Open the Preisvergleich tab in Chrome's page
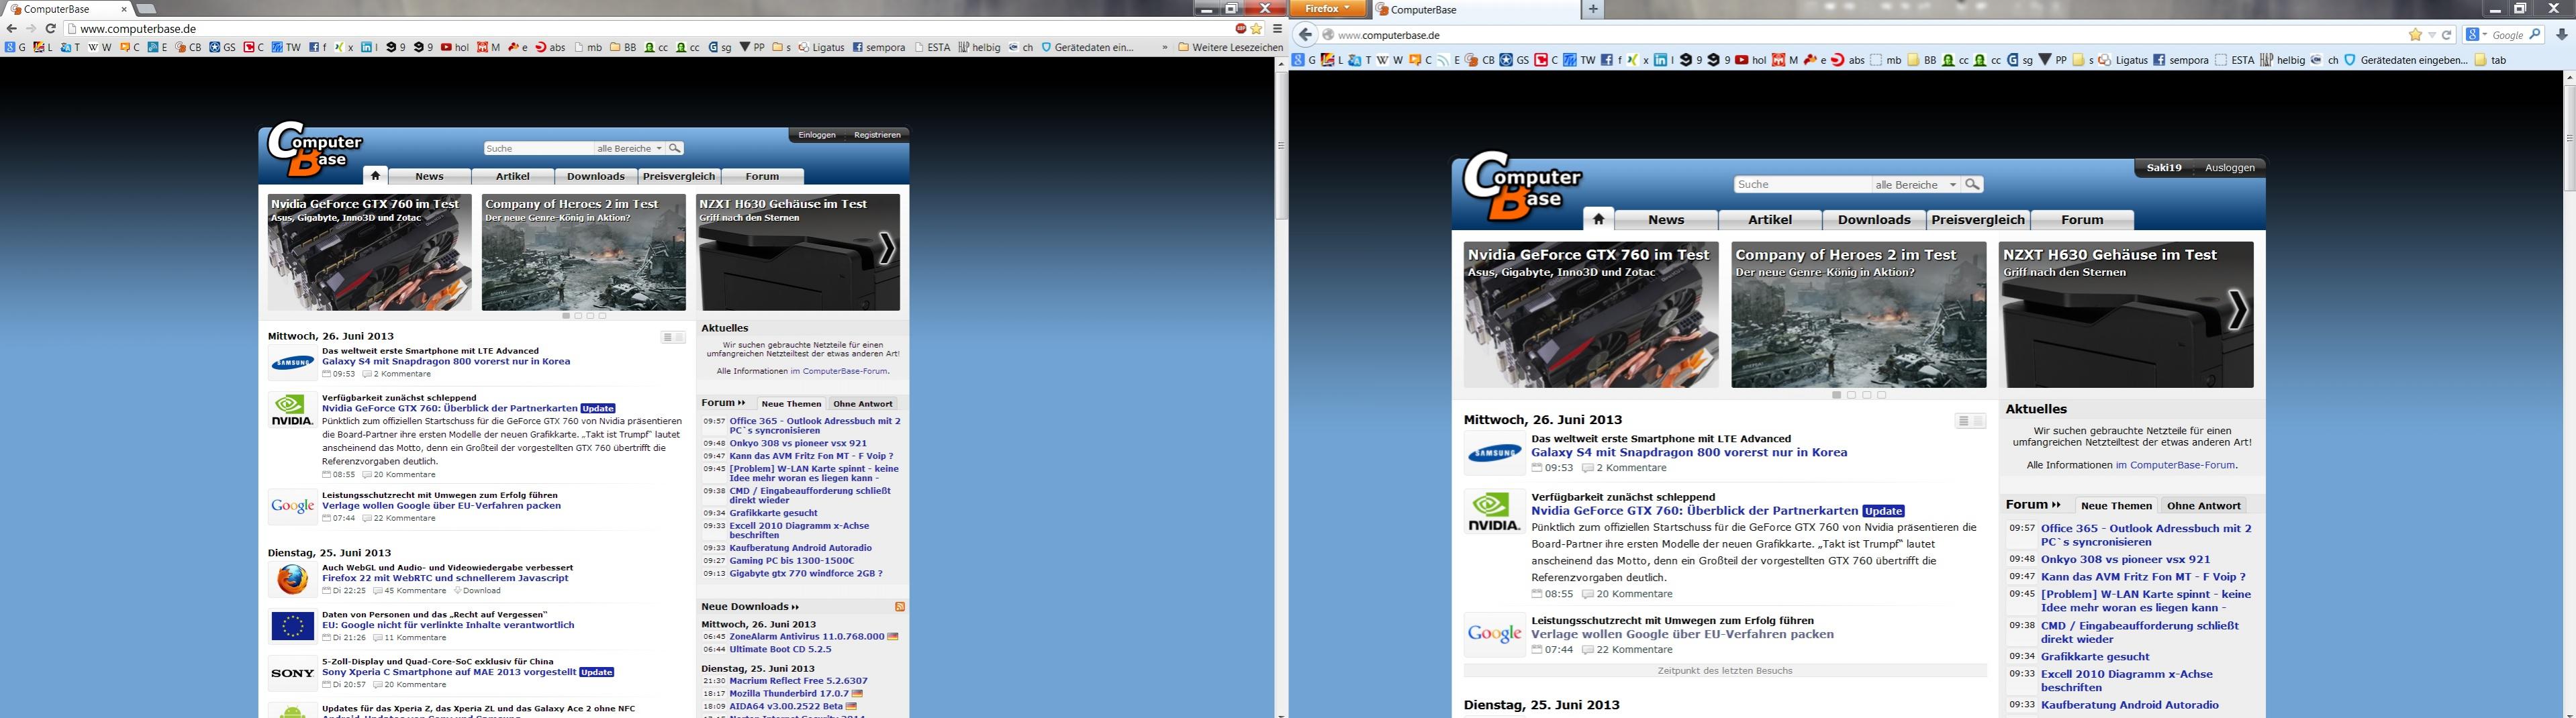Image resolution: width=2576 pixels, height=718 pixels. pos(679,176)
